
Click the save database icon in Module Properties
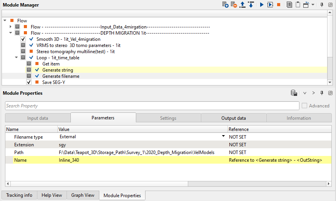pos(294,93)
